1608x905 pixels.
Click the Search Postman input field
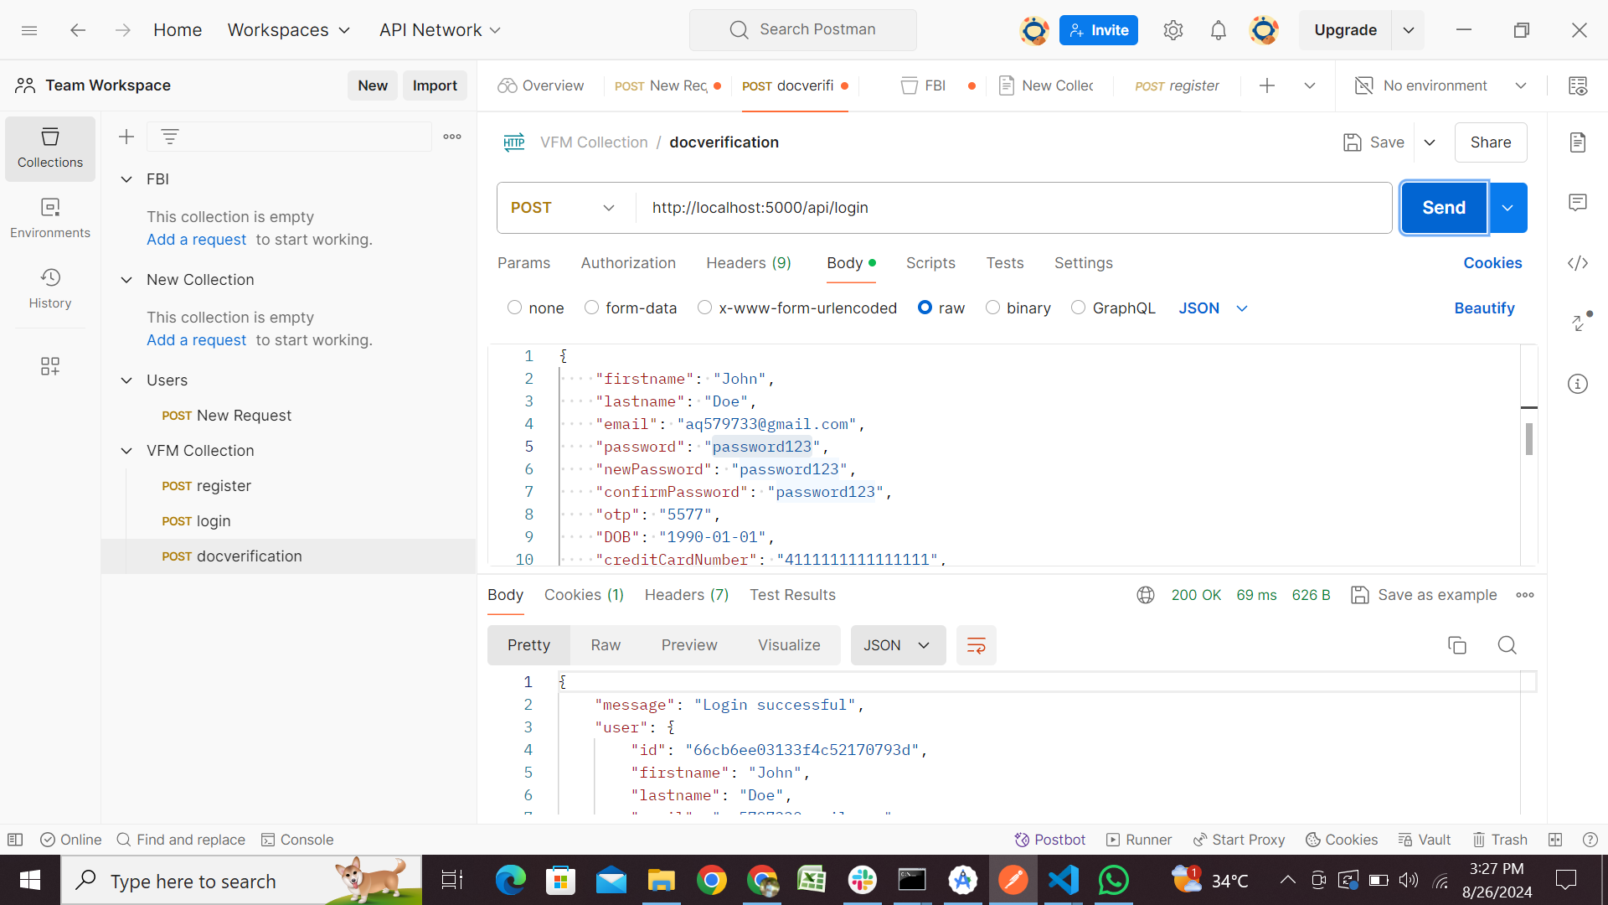point(803,30)
